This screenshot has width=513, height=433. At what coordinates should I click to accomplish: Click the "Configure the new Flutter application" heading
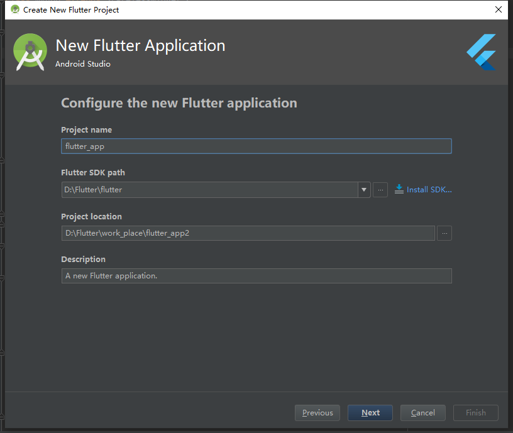179,103
